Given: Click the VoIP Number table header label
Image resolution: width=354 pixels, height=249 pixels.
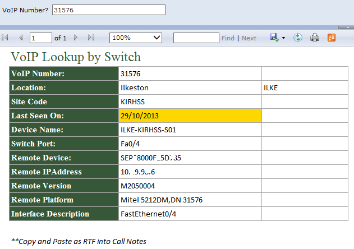Looking at the screenshot, I should click(x=38, y=73).
